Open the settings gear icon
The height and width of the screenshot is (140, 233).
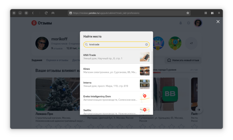click(x=188, y=23)
